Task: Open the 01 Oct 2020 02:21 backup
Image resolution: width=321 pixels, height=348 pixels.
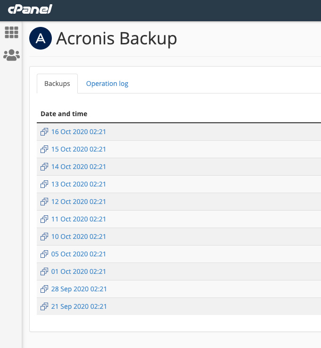Action: pyautogui.click(x=78, y=272)
